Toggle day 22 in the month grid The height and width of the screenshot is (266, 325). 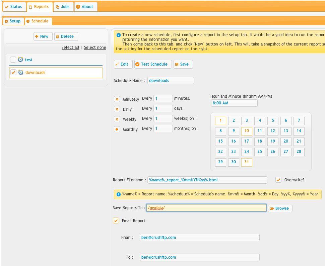(220, 152)
